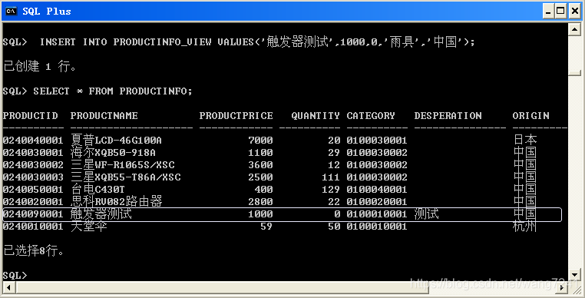Click price value 1000 in results
The height and width of the screenshot is (298, 585).
click(x=260, y=214)
